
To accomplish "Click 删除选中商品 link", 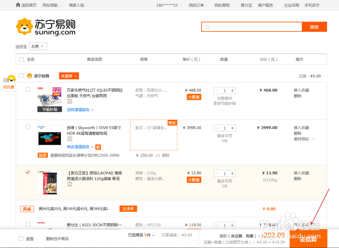I will coord(57,239).
